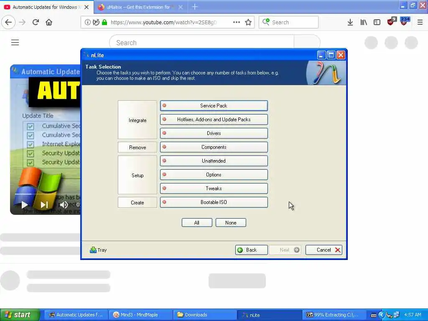Toggle the Firefox sidebar

377,22
